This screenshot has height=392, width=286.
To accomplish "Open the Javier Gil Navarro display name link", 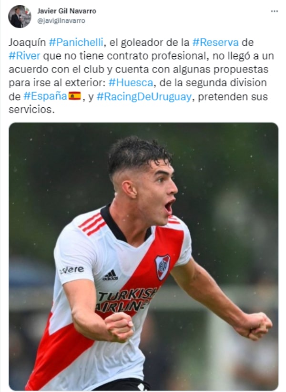I will (67, 11).
